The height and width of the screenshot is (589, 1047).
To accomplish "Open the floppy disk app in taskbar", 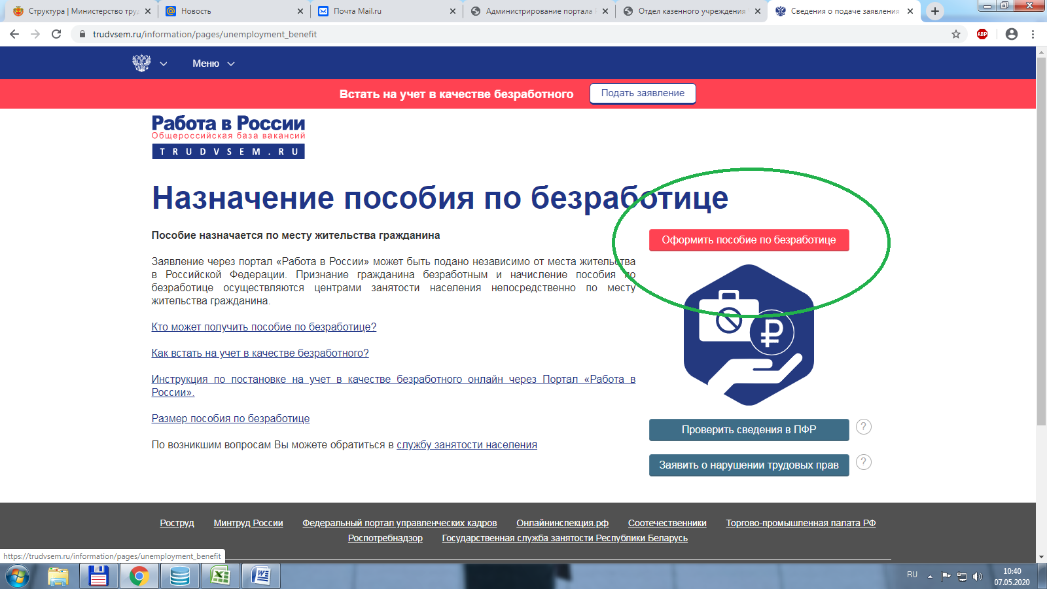I will (x=99, y=577).
